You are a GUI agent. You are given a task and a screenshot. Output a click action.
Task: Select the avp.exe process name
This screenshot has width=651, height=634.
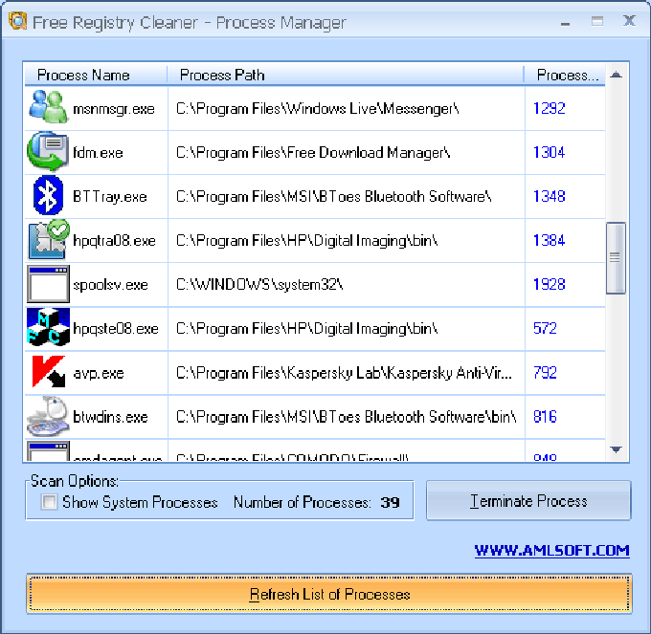coord(99,373)
